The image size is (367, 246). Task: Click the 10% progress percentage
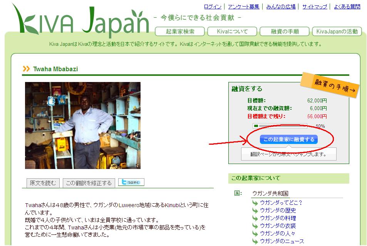(320, 126)
